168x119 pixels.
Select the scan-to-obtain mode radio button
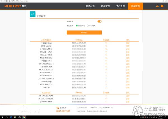pos(77,26)
